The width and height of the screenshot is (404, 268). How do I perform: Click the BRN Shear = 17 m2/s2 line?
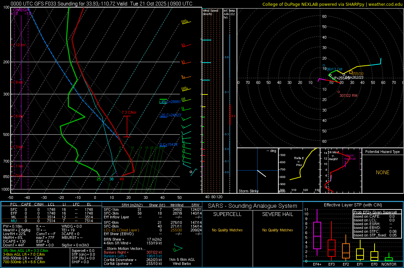pos(133,239)
